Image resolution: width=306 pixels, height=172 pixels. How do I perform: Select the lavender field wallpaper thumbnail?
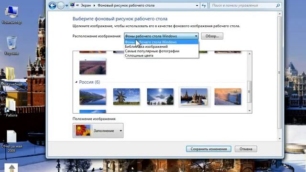[x=93, y=67]
